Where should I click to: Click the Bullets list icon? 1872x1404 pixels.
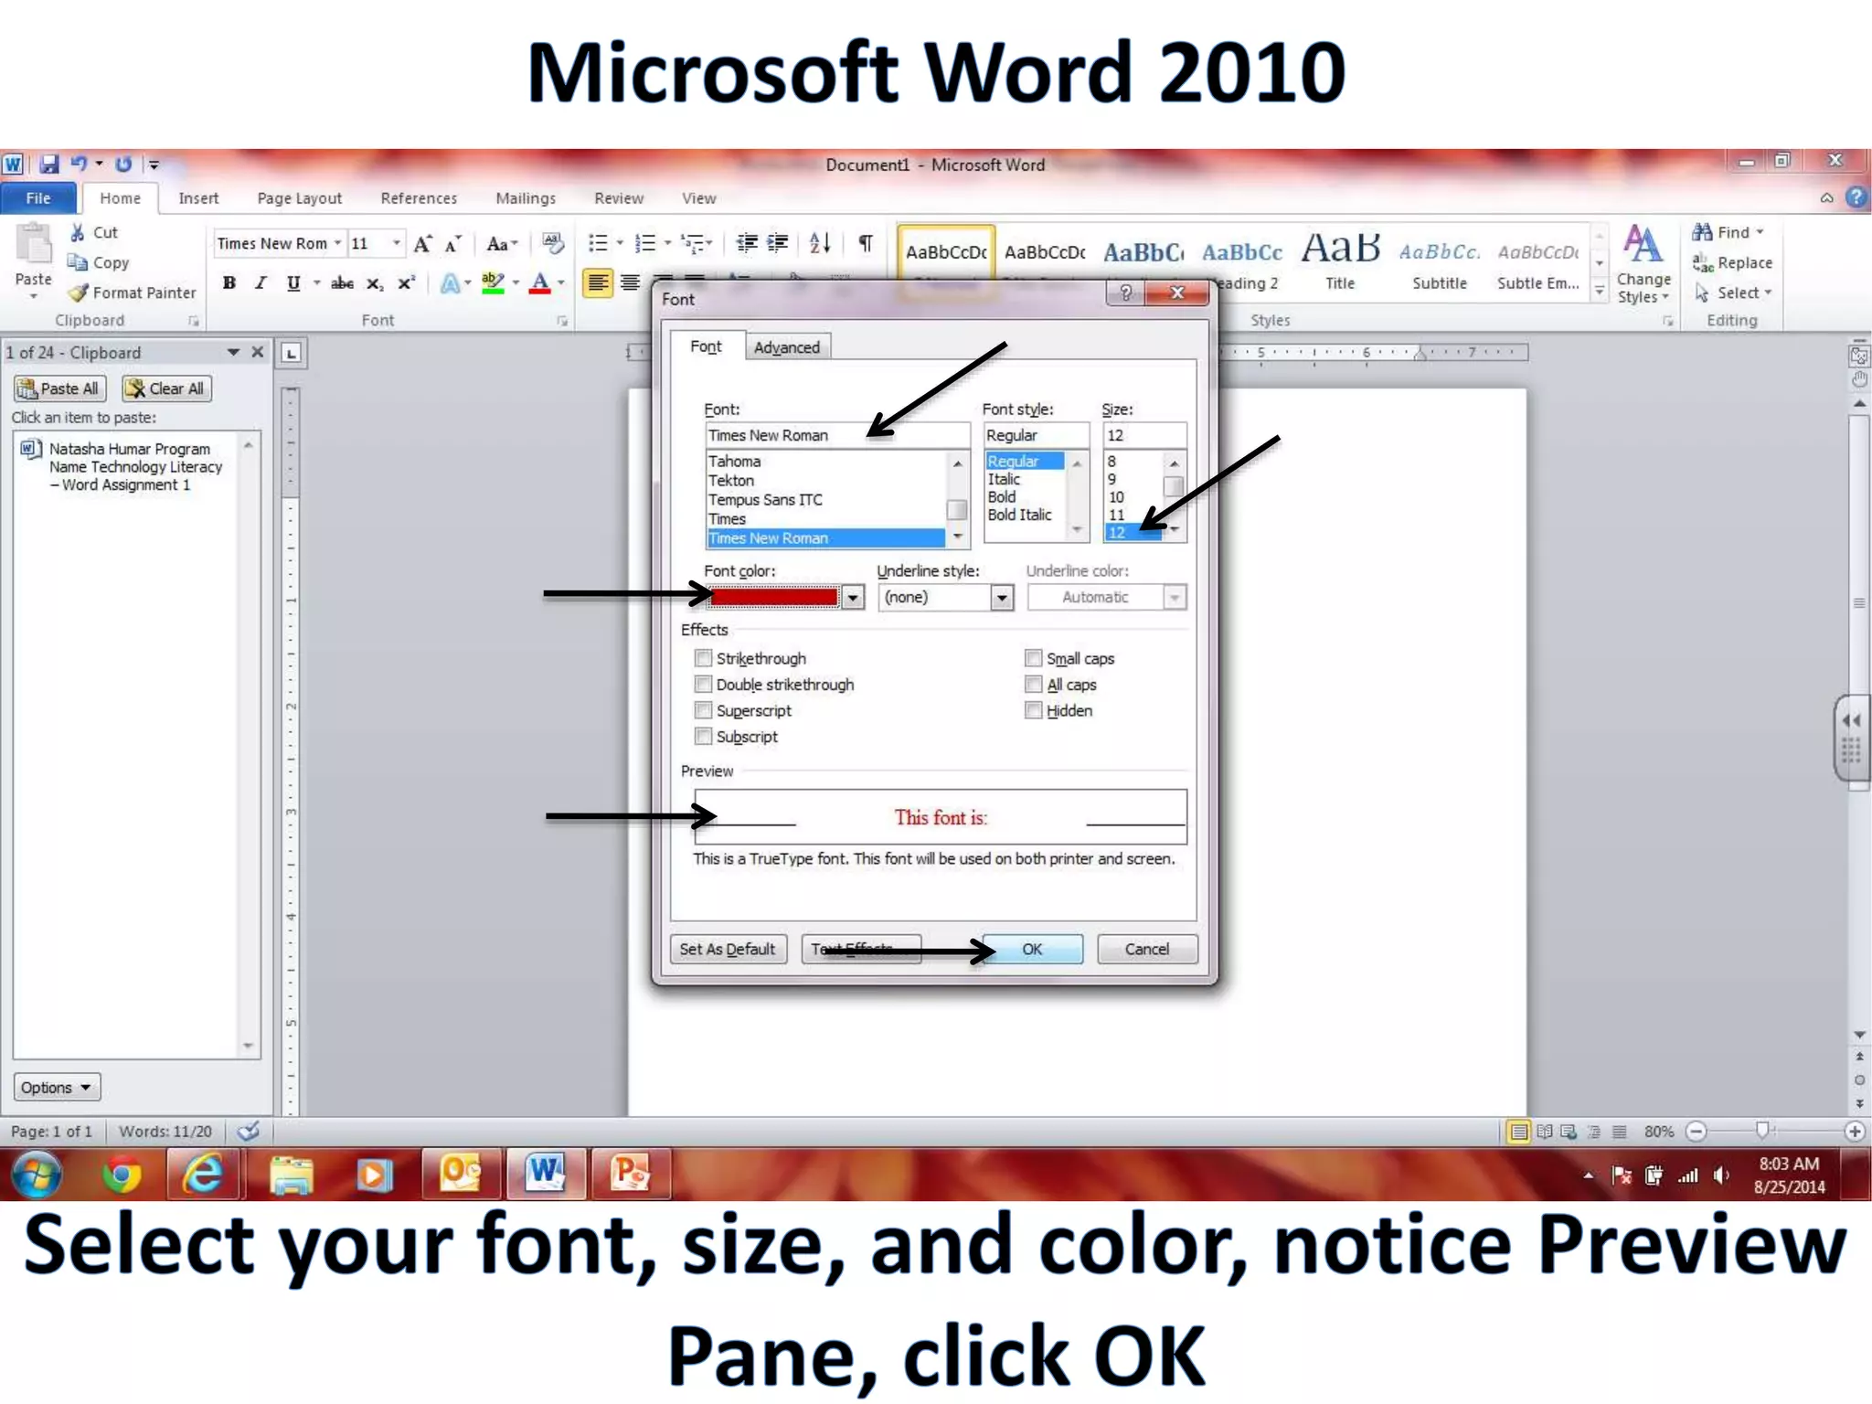(x=598, y=243)
